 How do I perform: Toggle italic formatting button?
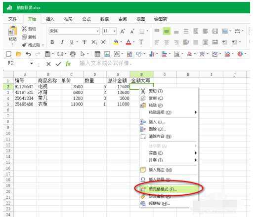(62, 42)
